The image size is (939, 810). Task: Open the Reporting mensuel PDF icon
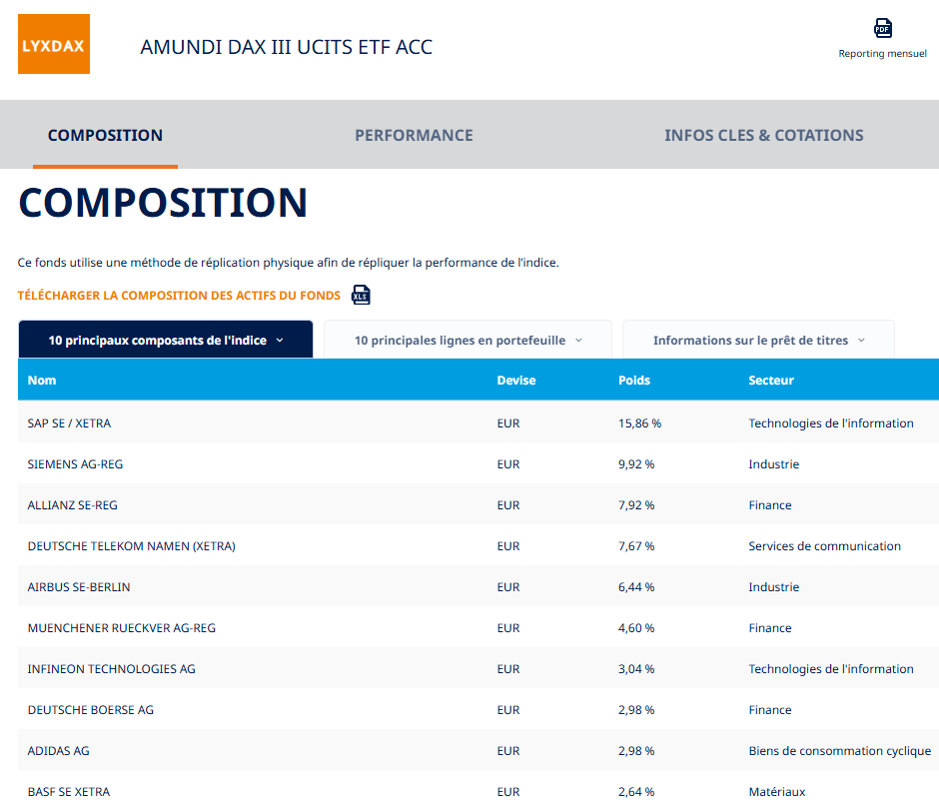pyautogui.click(x=883, y=28)
